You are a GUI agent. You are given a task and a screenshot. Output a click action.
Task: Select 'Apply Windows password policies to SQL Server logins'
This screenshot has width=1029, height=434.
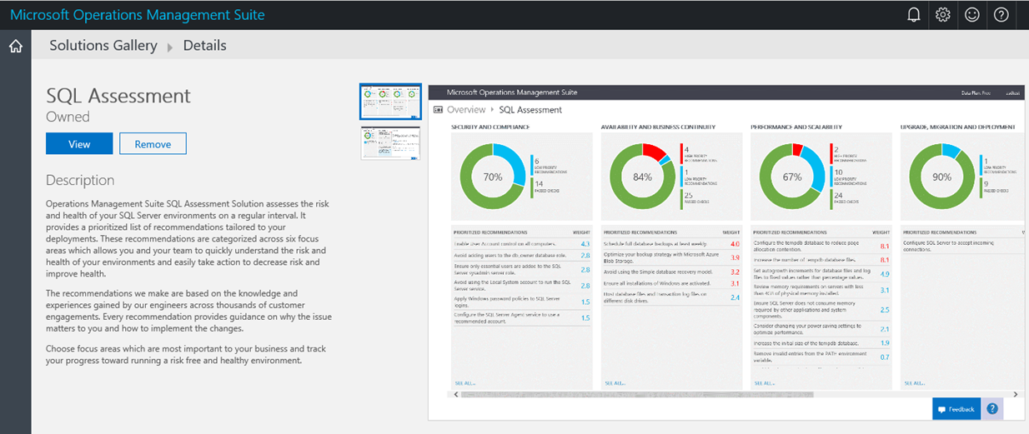click(521, 302)
